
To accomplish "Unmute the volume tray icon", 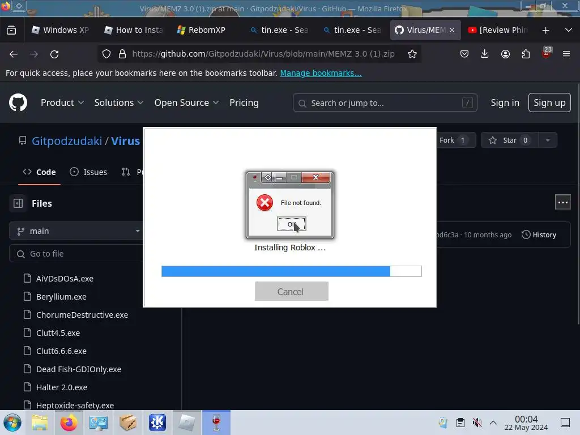I will (x=477, y=423).
